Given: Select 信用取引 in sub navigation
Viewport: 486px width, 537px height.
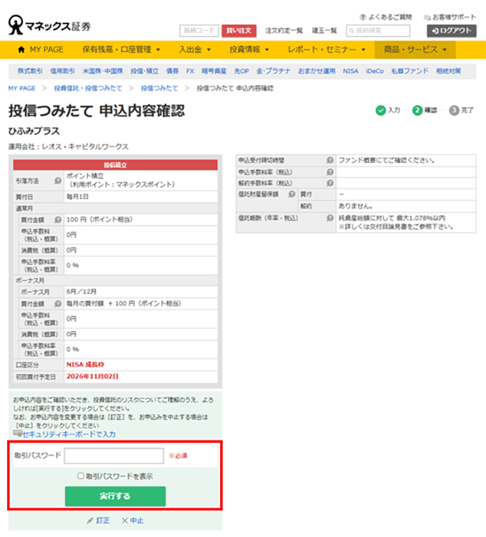Looking at the screenshot, I should point(63,71).
